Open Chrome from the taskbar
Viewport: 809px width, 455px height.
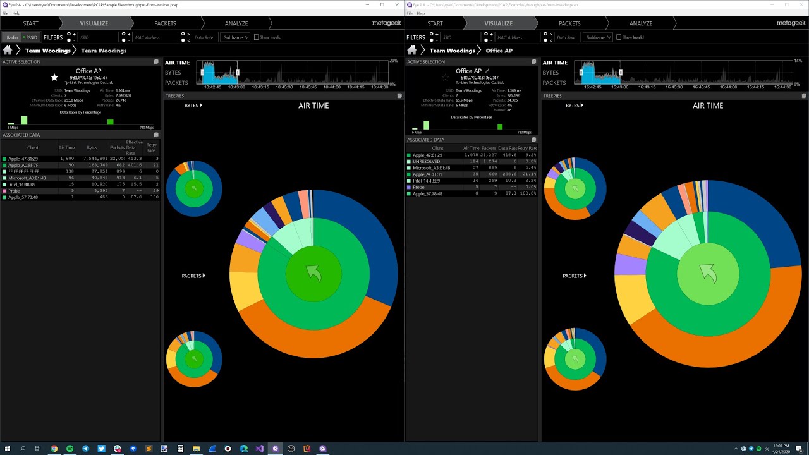[54, 449]
